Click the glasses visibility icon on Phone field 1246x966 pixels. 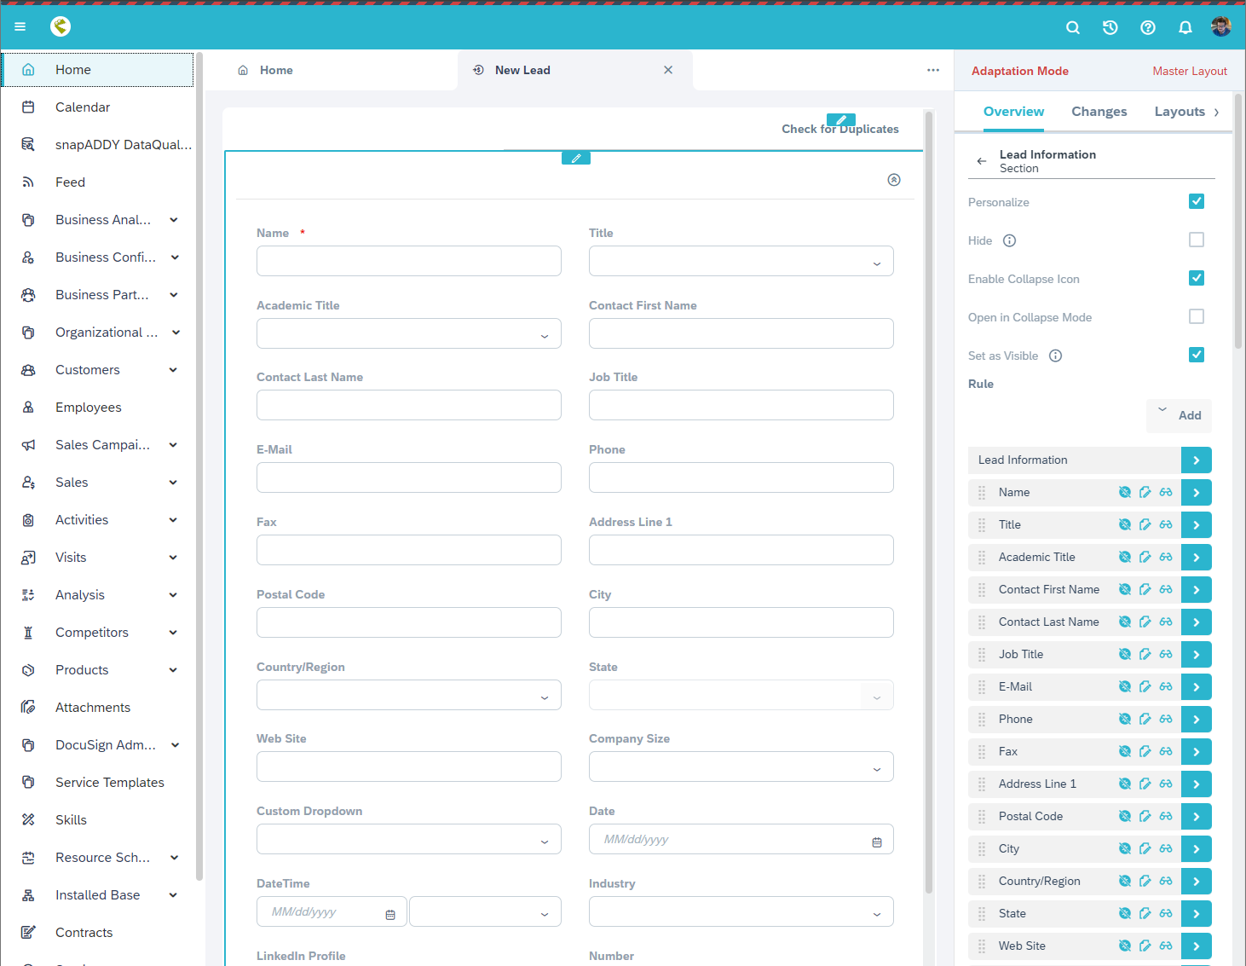point(1165,719)
